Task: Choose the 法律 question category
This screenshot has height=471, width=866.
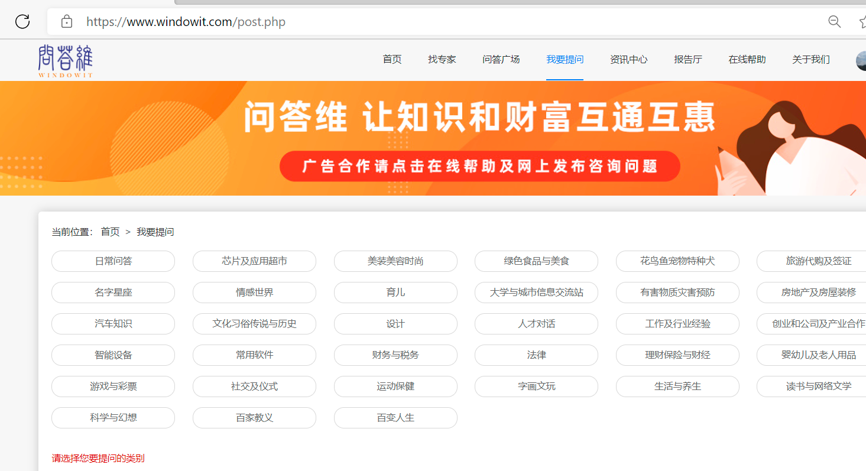Action: pos(536,355)
